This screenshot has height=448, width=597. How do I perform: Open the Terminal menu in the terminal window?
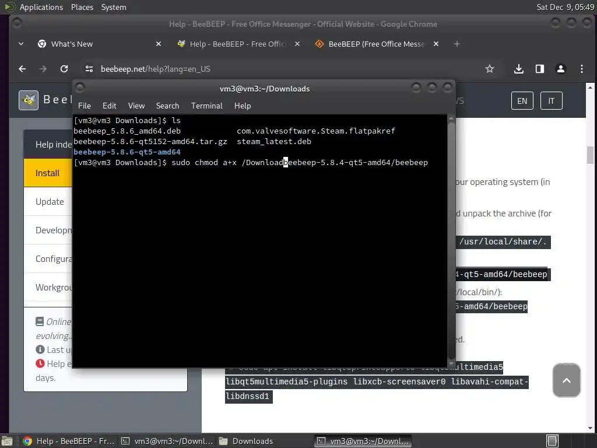[x=207, y=106]
